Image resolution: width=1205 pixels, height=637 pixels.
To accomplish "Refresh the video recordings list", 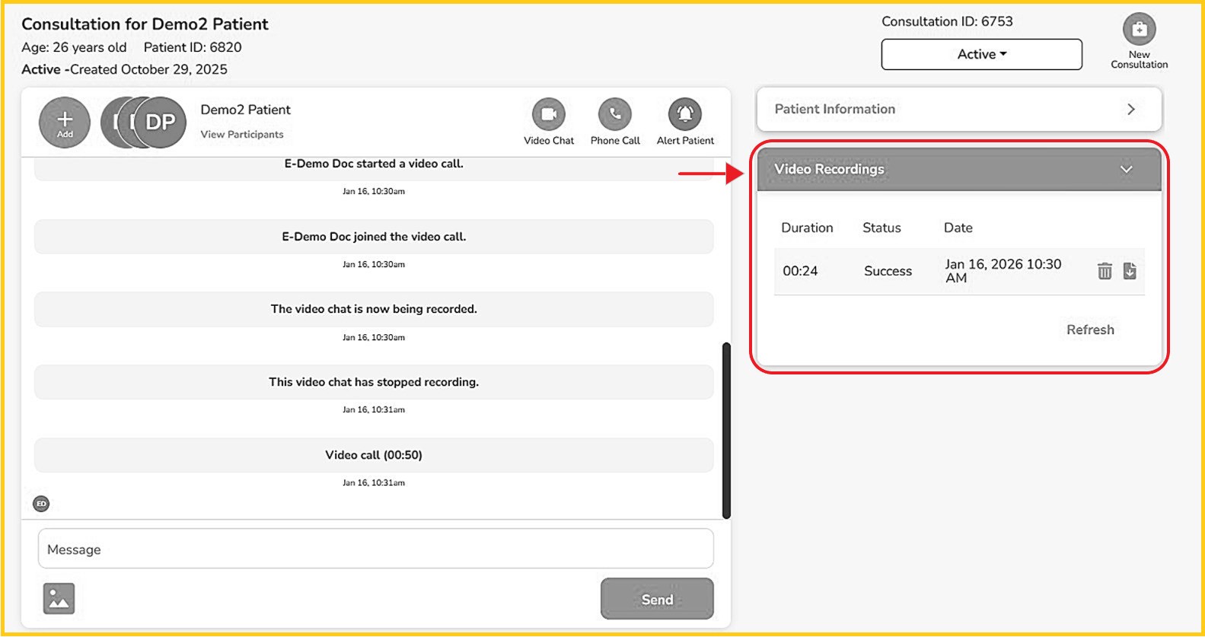I will pyautogui.click(x=1089, y=330).
